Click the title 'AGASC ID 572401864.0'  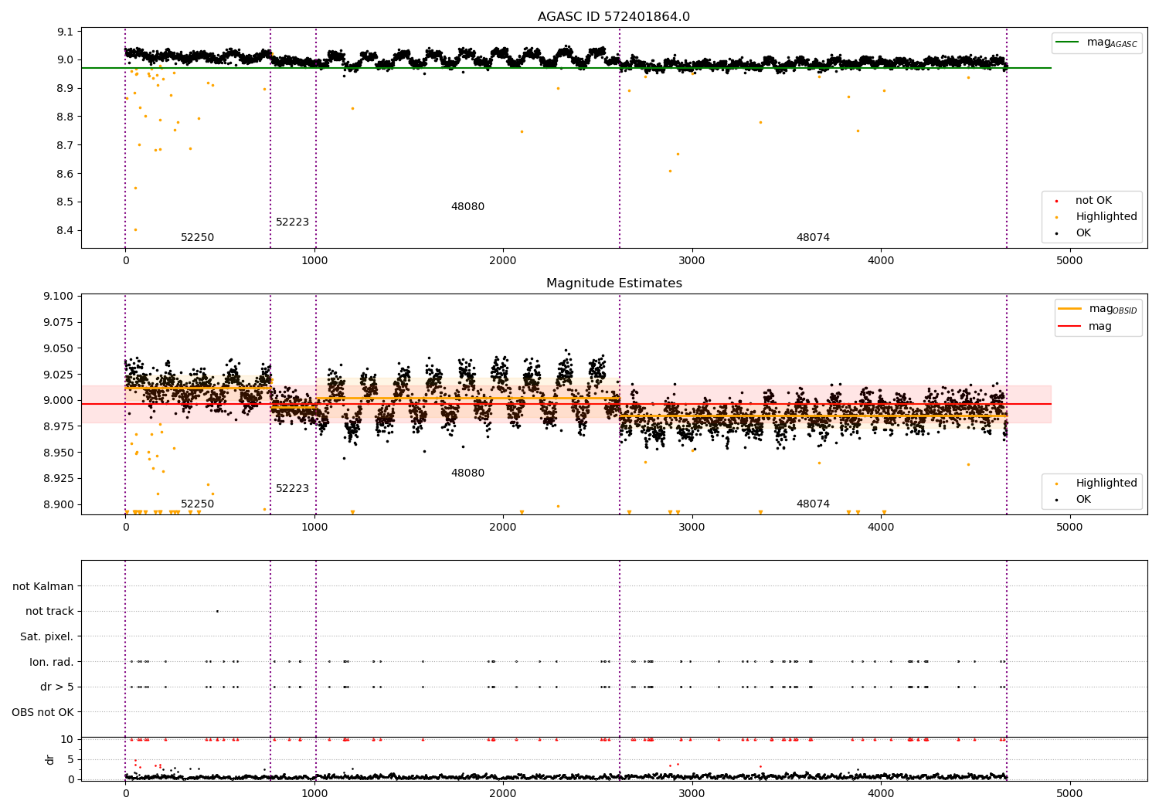613,17
